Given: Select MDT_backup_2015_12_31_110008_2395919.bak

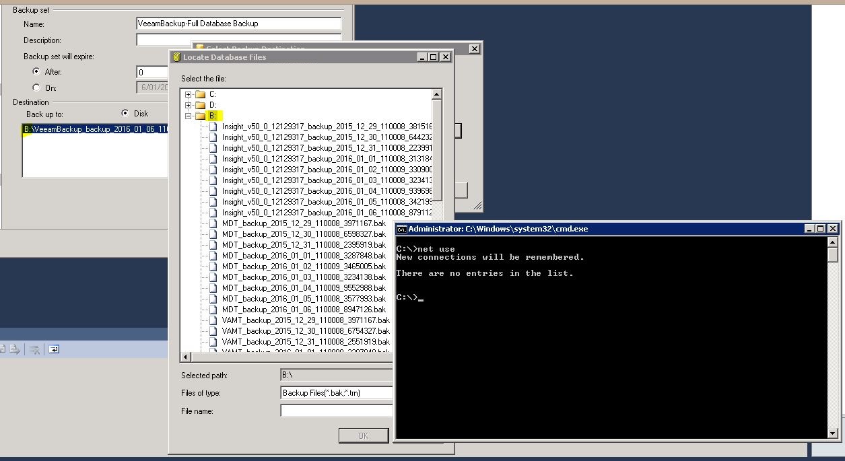Looking at the screenshot, I should [304, 245].
